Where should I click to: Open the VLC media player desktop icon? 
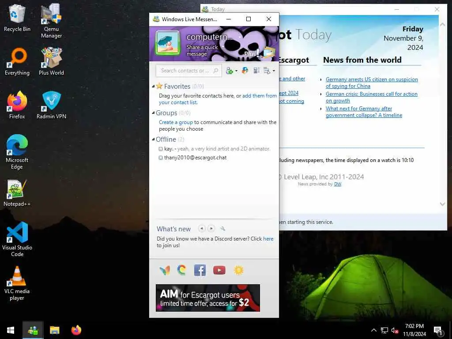point(17,283)
